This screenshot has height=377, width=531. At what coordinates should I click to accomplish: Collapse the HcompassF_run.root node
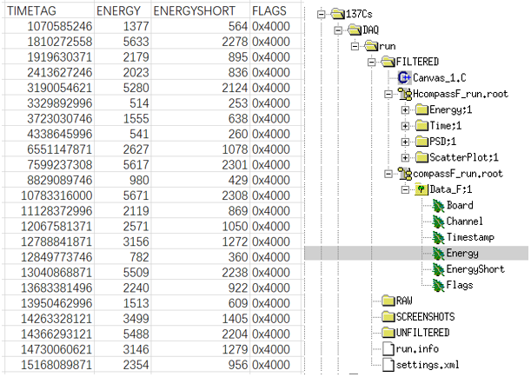pos(388,94)
